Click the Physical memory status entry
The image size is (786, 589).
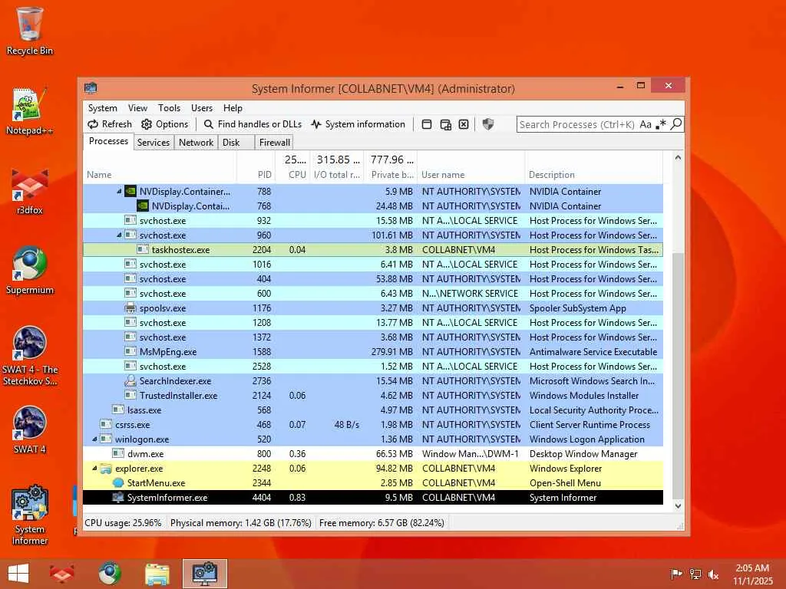coord(240,523)
